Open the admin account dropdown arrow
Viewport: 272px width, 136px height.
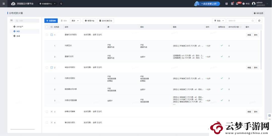coord(267,4)
